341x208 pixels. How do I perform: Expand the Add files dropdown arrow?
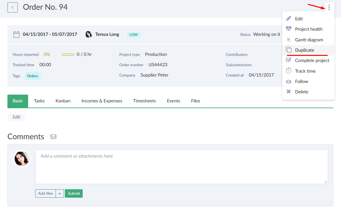[x=60, y=193]
